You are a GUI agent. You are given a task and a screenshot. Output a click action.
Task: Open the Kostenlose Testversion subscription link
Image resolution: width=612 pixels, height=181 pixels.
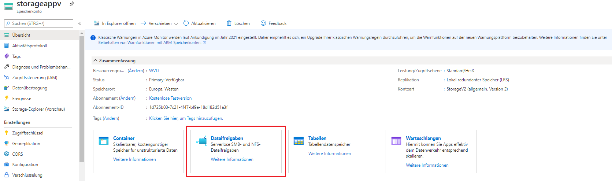coord(170,98)
